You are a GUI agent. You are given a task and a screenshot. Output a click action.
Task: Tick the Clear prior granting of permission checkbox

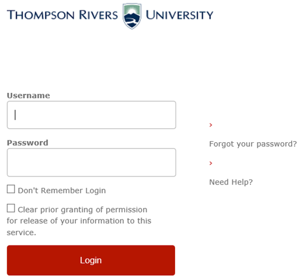pos(11,208)
